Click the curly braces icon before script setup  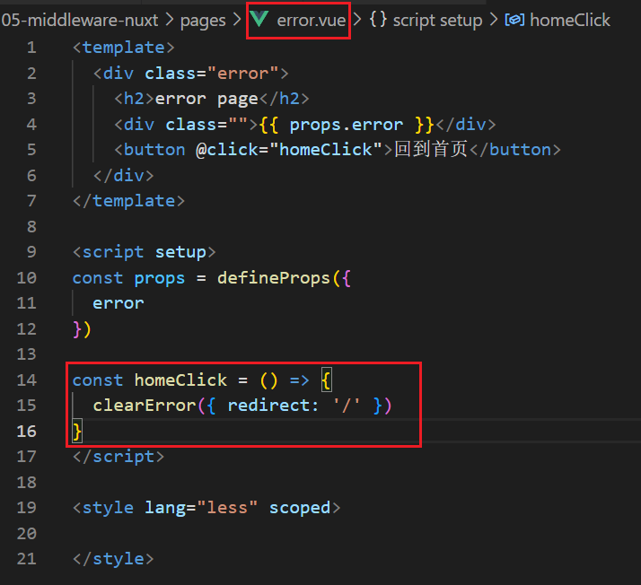(x=378, y=20)
